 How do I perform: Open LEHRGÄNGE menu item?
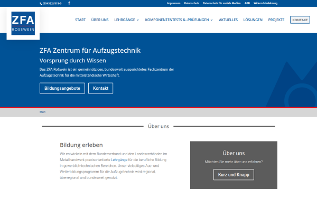pos(125,20)
